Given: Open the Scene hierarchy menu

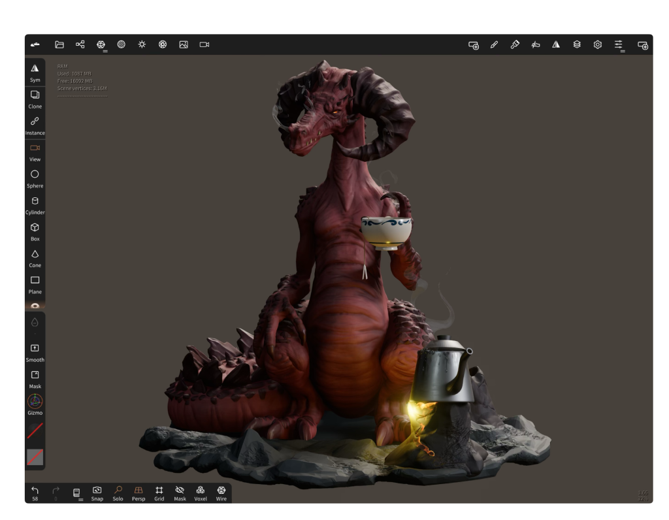Looking at the screenshot, I should pos(80,44).
